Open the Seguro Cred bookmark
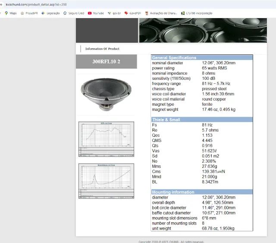This screenshot has height=243, width=276. pos(74,13)
